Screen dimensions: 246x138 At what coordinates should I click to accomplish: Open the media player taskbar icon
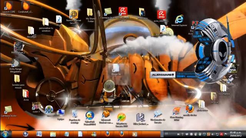pyautogui.click(x=135, y=134)
